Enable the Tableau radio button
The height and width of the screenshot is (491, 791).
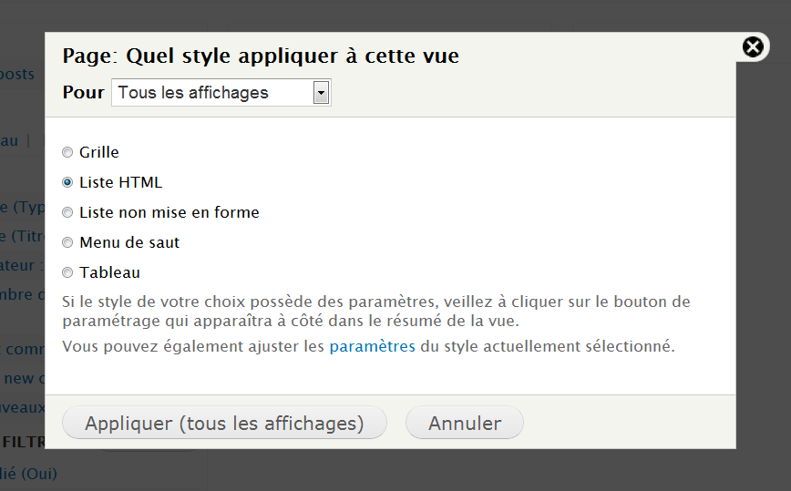[x=67, y=272]
